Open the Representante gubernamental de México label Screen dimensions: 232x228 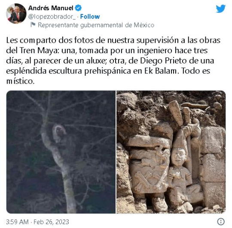(x=96, y=25)
